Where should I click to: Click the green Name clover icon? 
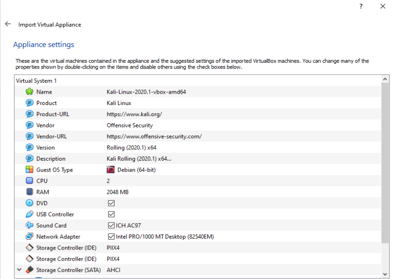[29, 92]
